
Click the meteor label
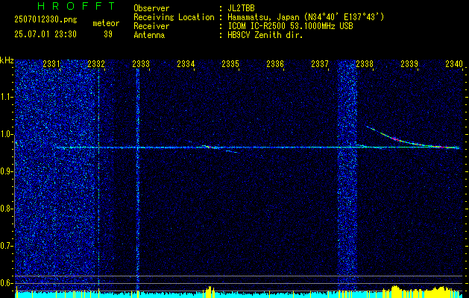(106, 23)
